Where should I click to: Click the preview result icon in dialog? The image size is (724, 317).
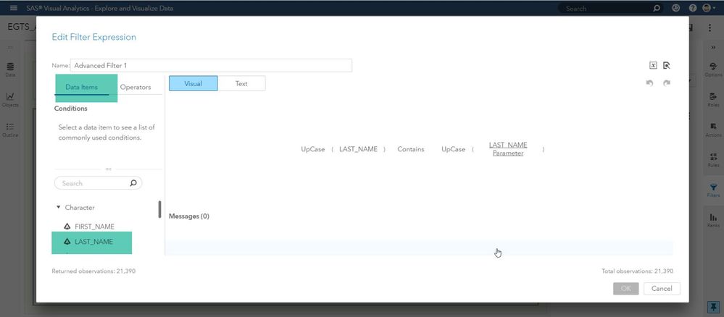point(666,66)
